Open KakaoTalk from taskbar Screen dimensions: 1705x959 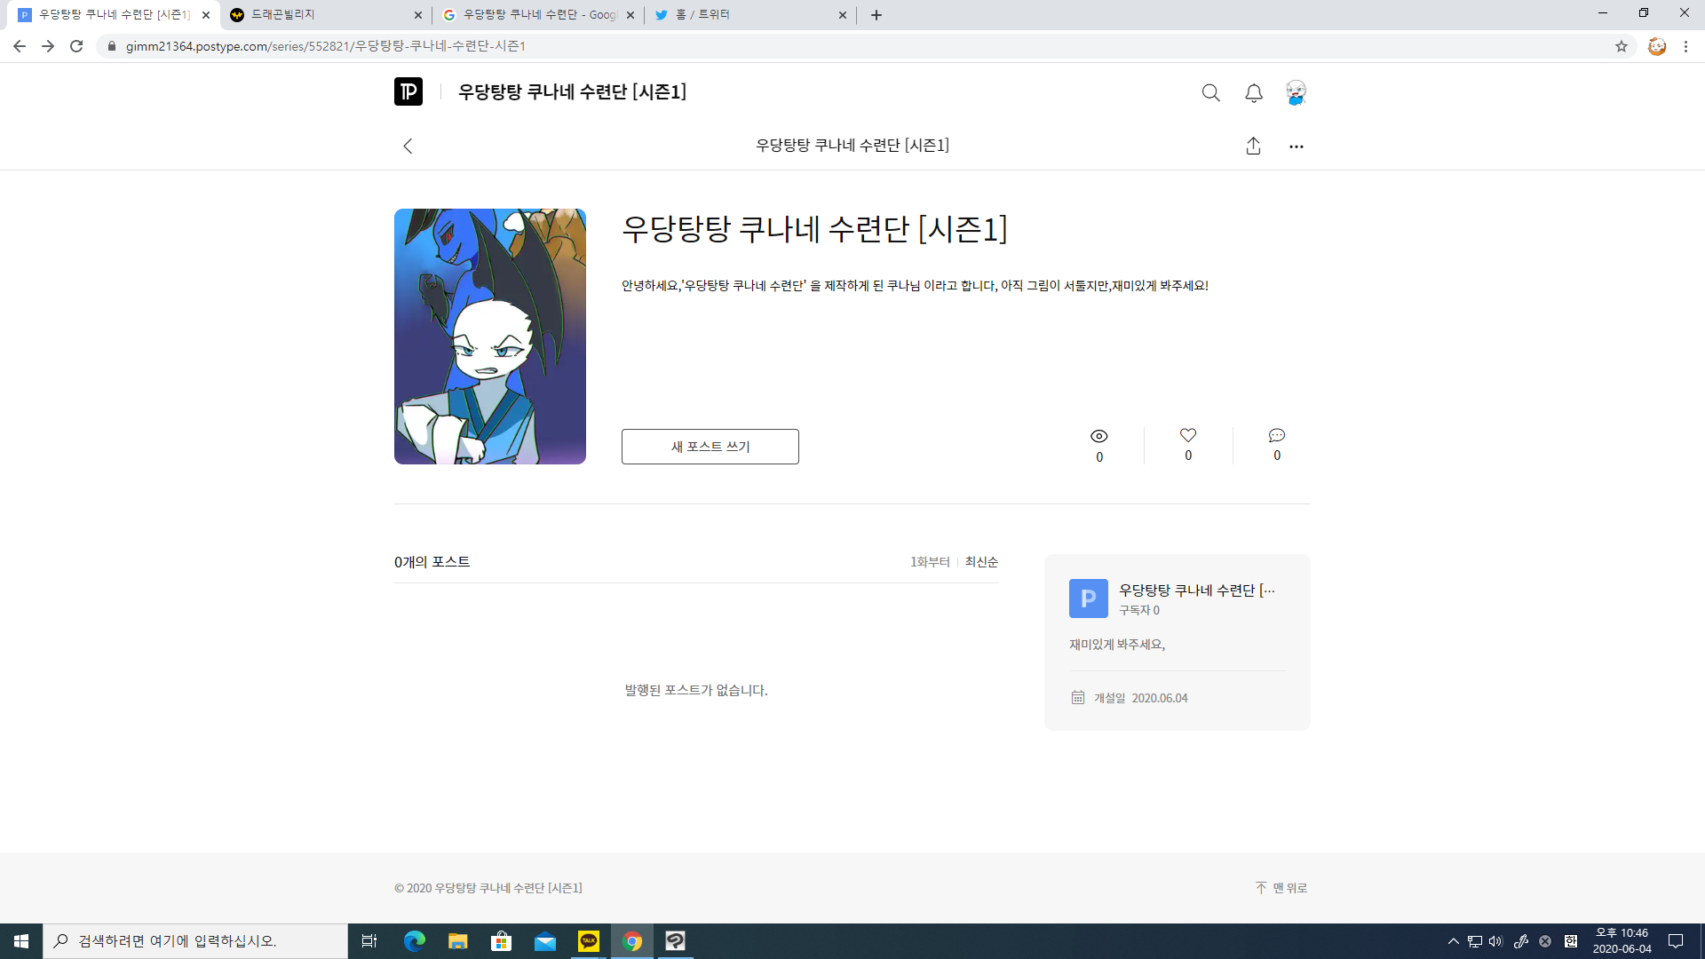coord(589,941)
